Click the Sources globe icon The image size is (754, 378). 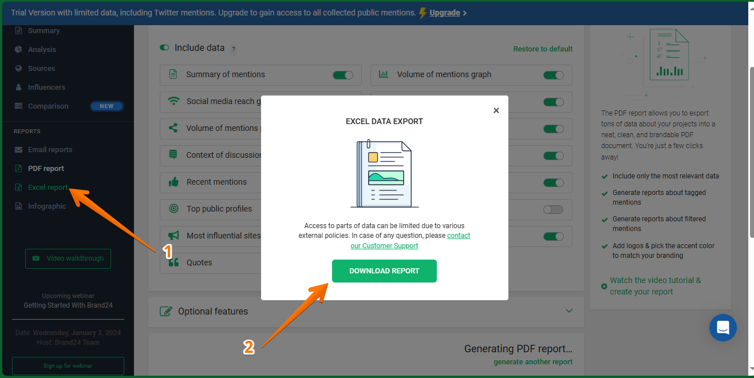pyautogui.click(x=18, y=69)
